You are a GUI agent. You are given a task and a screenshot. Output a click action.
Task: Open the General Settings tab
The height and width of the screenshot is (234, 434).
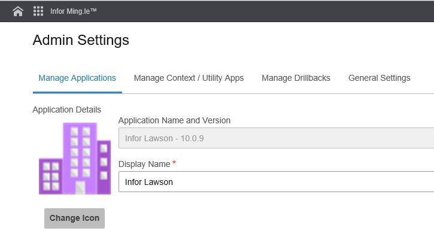pos(379,78)
